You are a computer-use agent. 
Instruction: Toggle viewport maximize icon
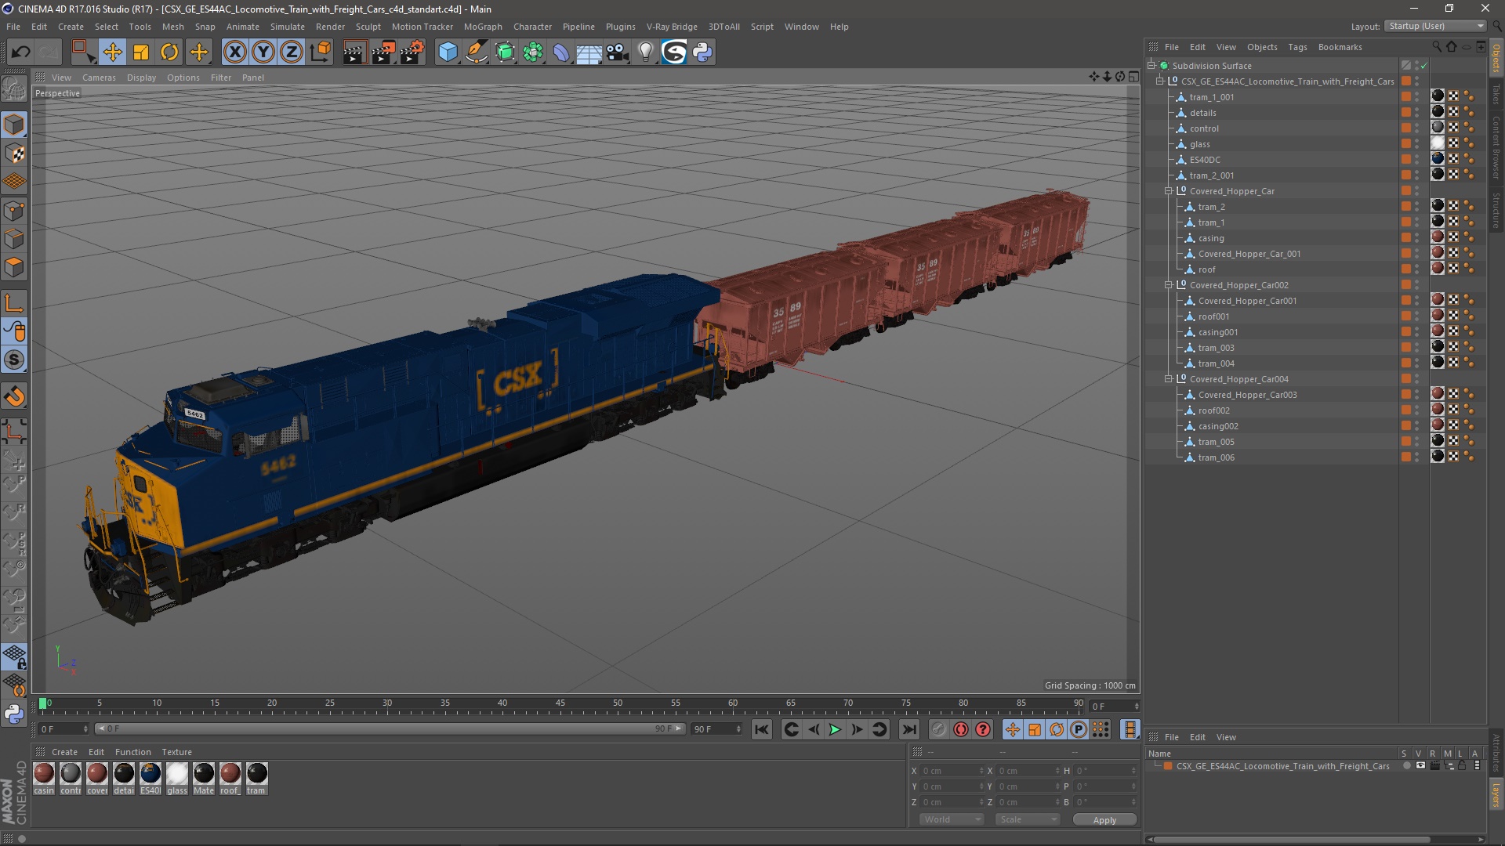click(1133, 77)
